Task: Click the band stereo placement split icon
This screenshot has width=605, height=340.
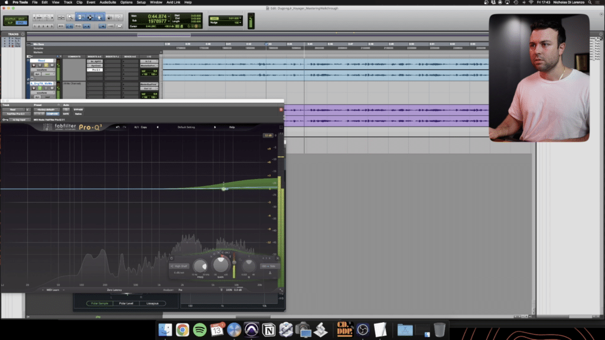Action: point(269,273)
